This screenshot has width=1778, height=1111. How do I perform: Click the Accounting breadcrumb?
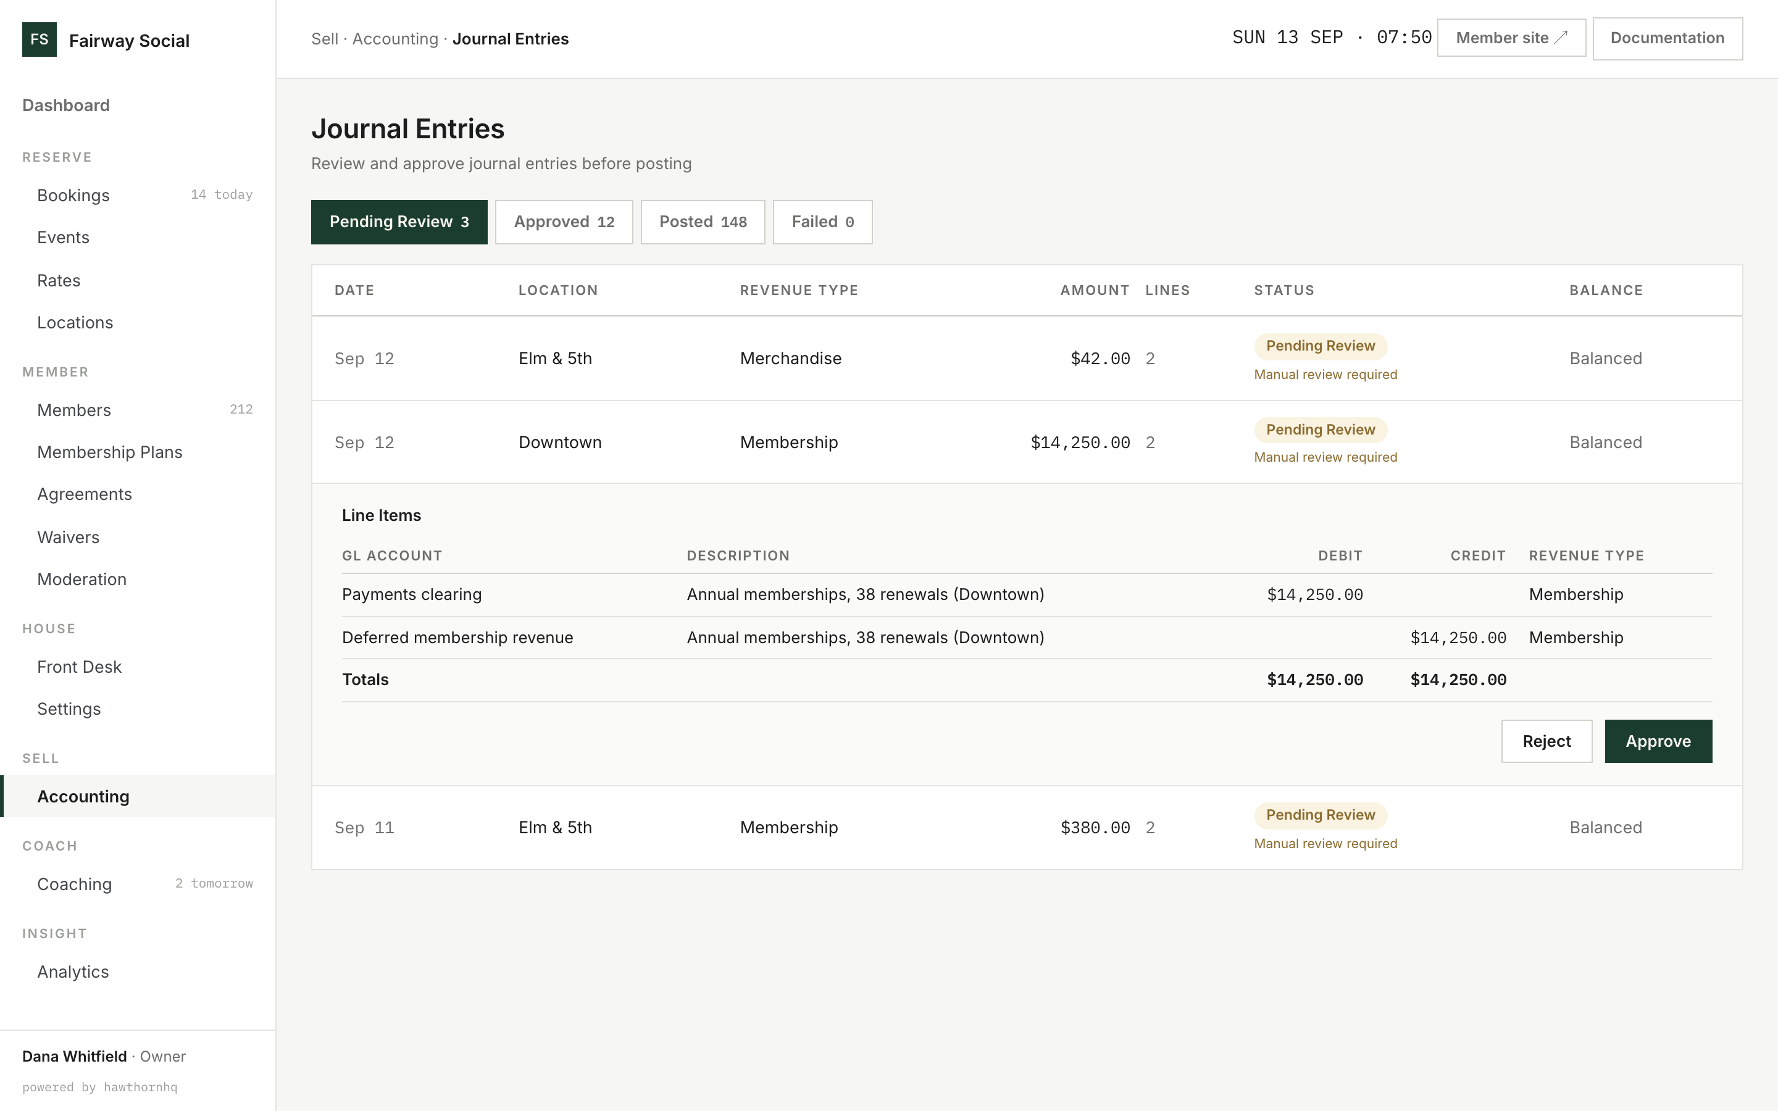tap(394, 39)
